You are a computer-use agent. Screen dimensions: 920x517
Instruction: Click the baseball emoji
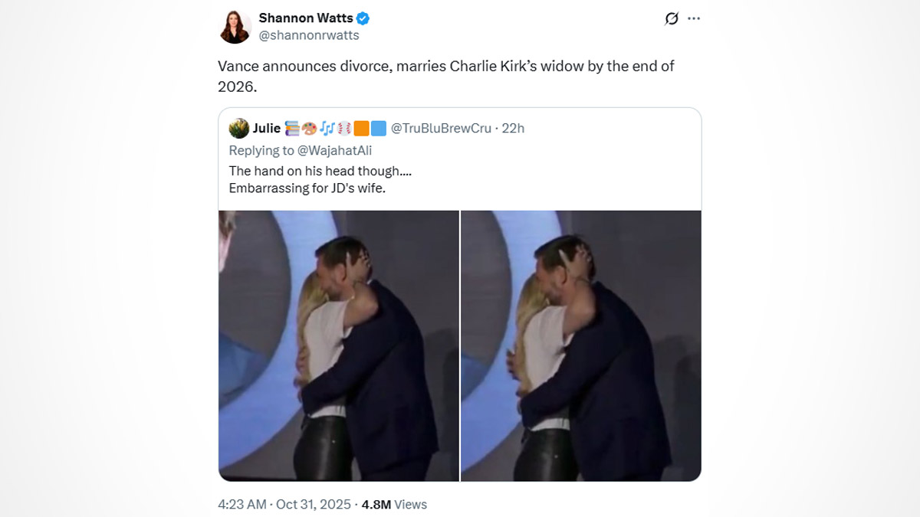[x=344, y=128]
